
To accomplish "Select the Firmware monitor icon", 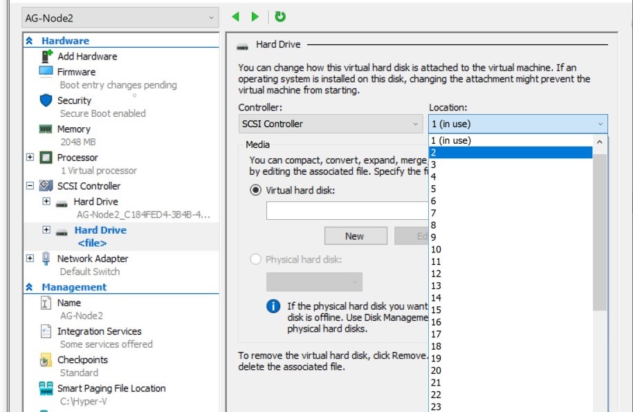I will (x=46, y=72).
